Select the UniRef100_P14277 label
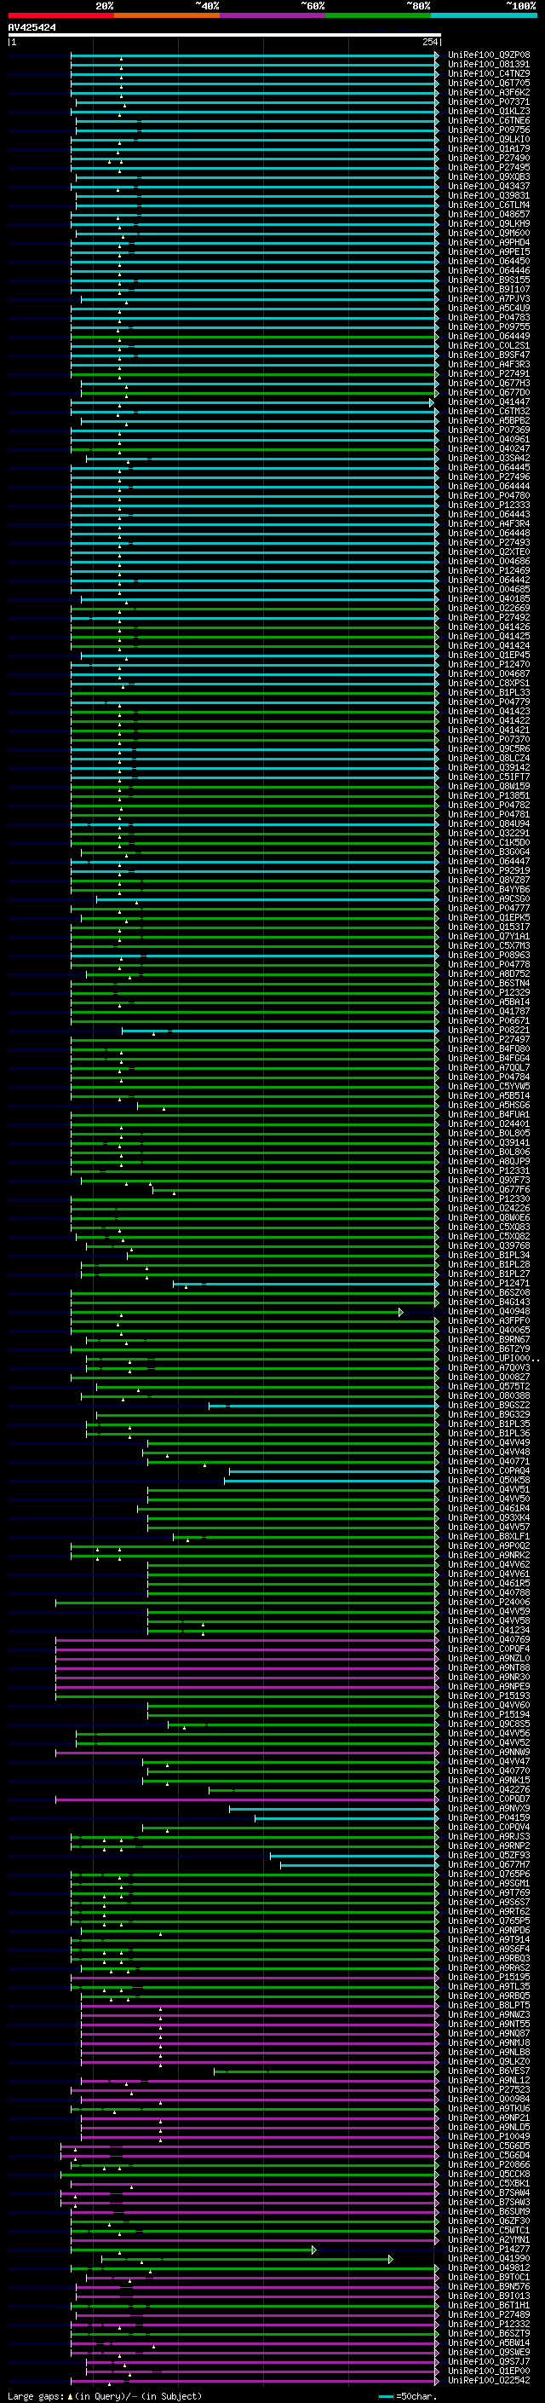This screenshot has height=2403, width=545. [489, 2249]
